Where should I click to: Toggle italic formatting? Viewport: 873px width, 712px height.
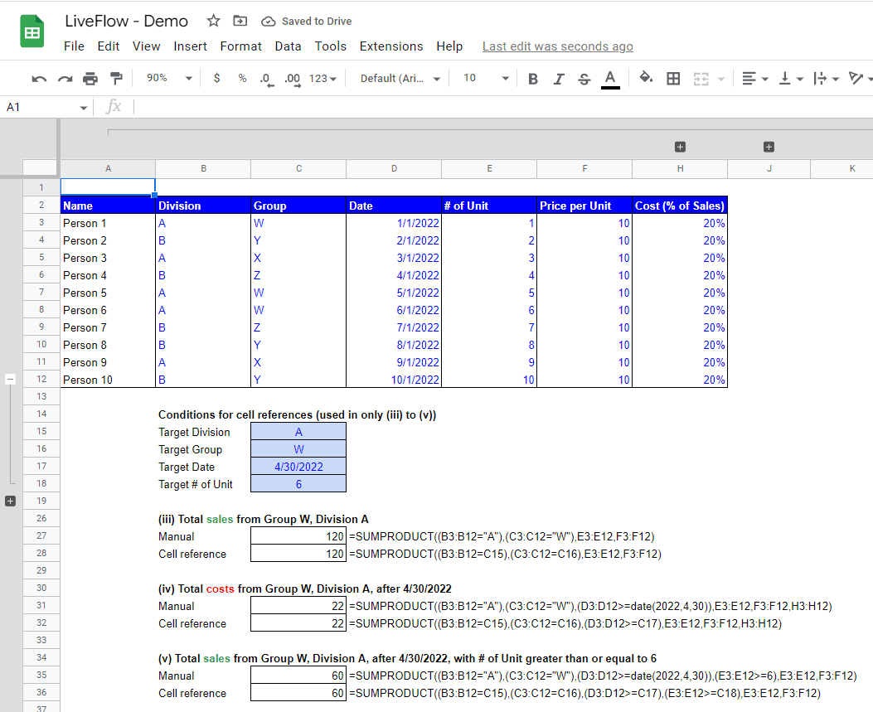pos(559,79)
